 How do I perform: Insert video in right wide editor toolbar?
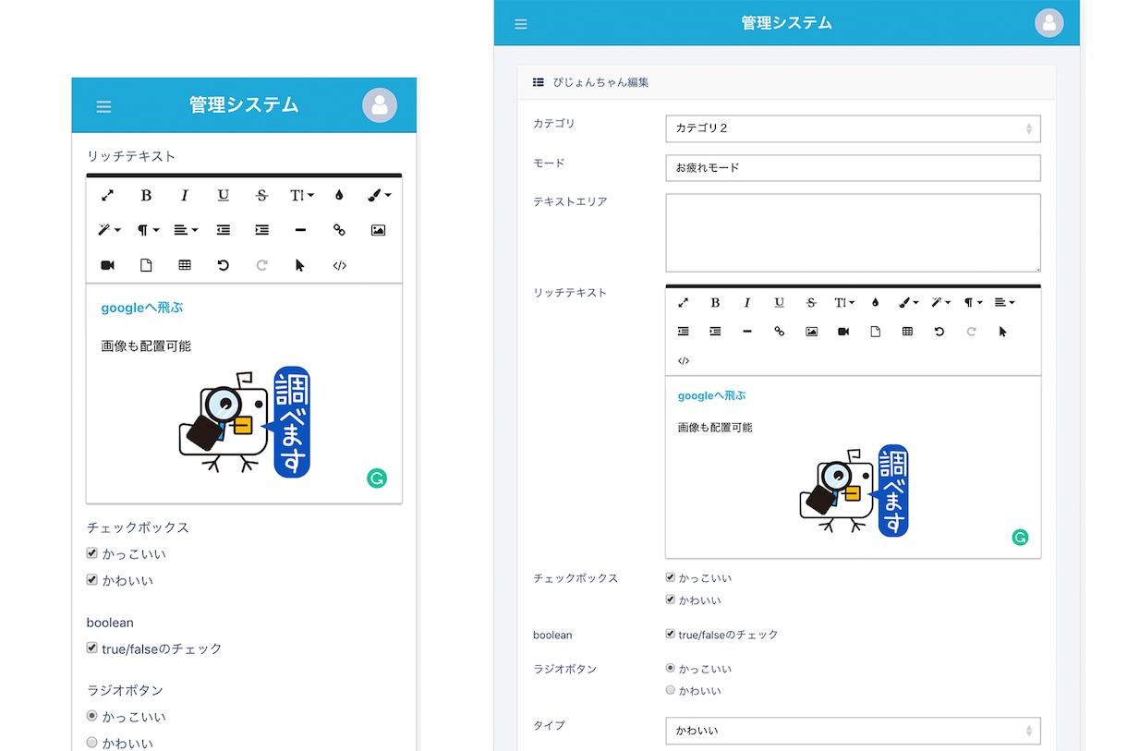(843, 331)
